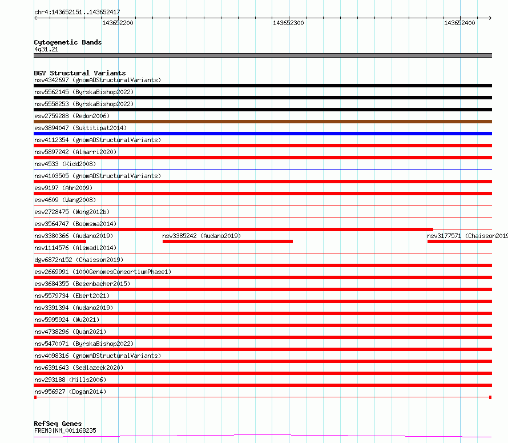Select the esv4609 Wang2008 label
508x443 pixels.
click(65, 200)
